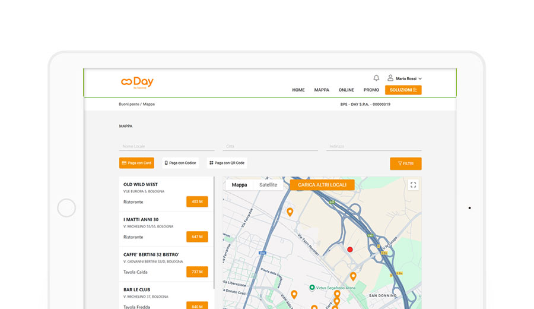Toggle the Paga con Card filter
Screen dimensions: 534x309
click(136, 163)
